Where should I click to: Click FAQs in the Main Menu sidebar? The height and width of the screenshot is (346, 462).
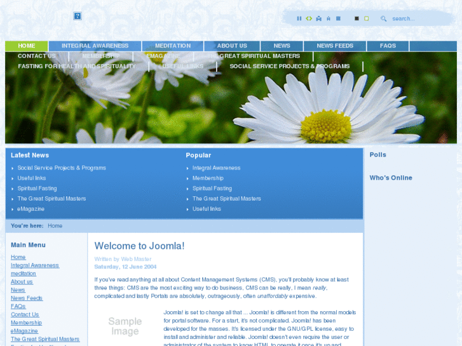[18, 306]
